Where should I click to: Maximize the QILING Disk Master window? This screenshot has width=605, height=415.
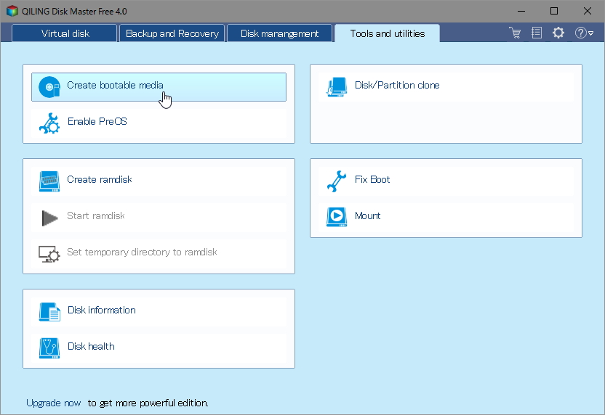[x=554, y=11]
